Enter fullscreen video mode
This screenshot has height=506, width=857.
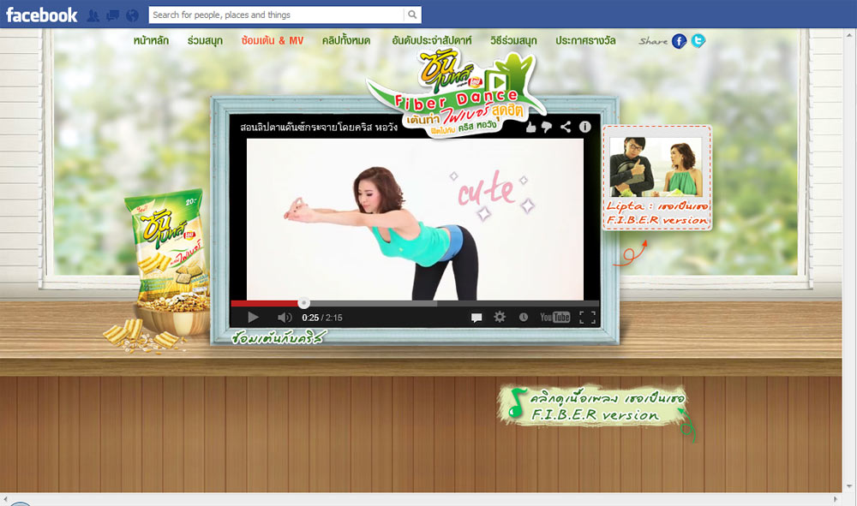587,317
